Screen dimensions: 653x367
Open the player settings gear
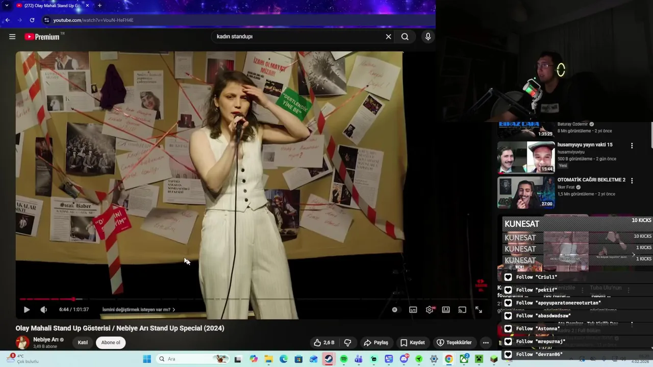click(x=430, y=309)
